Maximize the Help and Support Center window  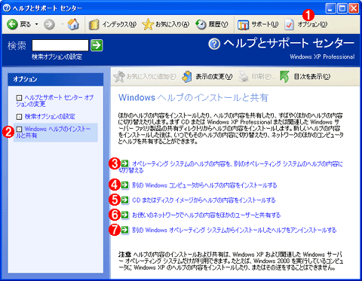pos(342,8)
